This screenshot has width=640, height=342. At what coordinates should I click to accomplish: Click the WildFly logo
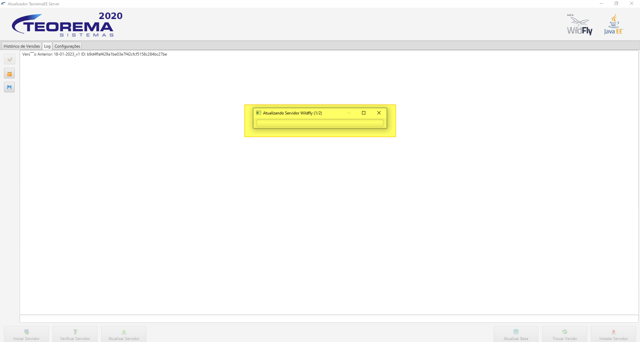580,25
